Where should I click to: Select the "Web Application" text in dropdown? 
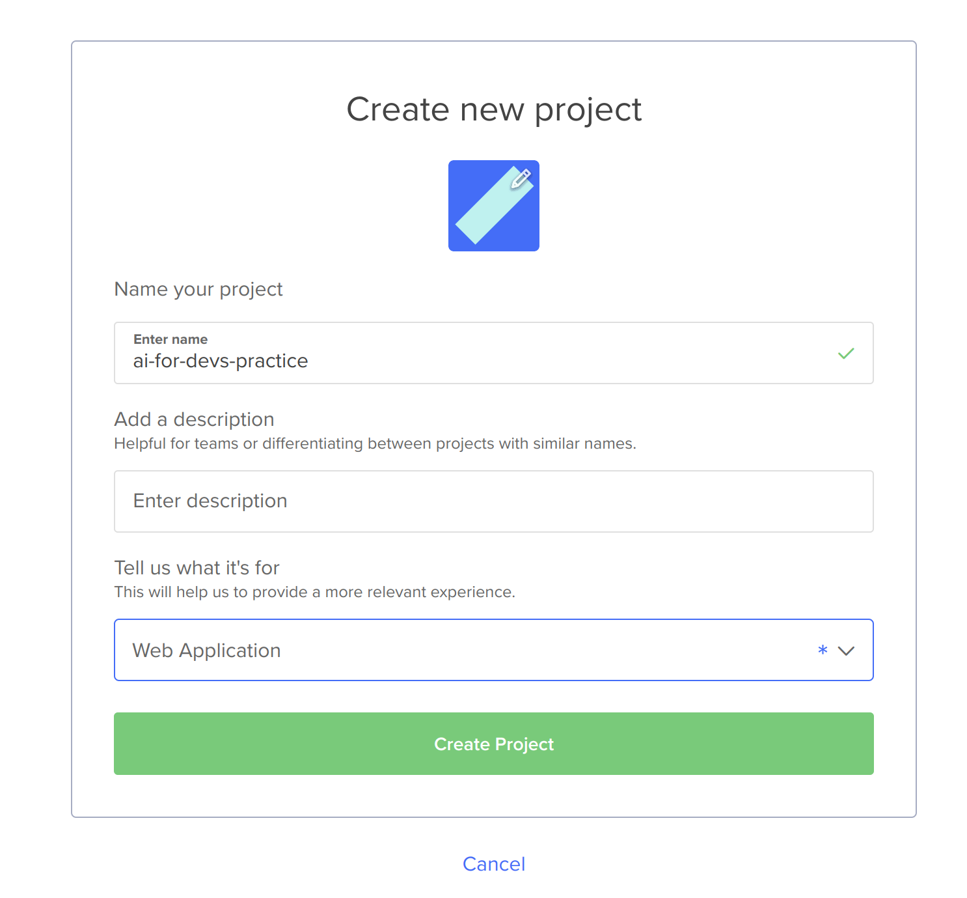[207, 651]
